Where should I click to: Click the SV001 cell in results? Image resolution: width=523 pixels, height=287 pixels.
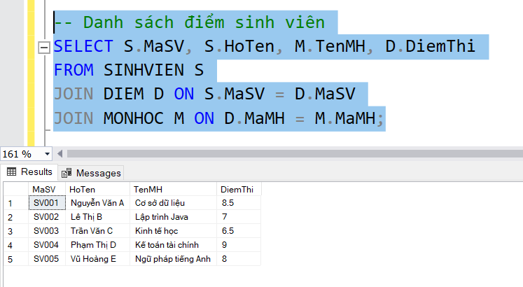pyautogui.click(x=46, y=203)
